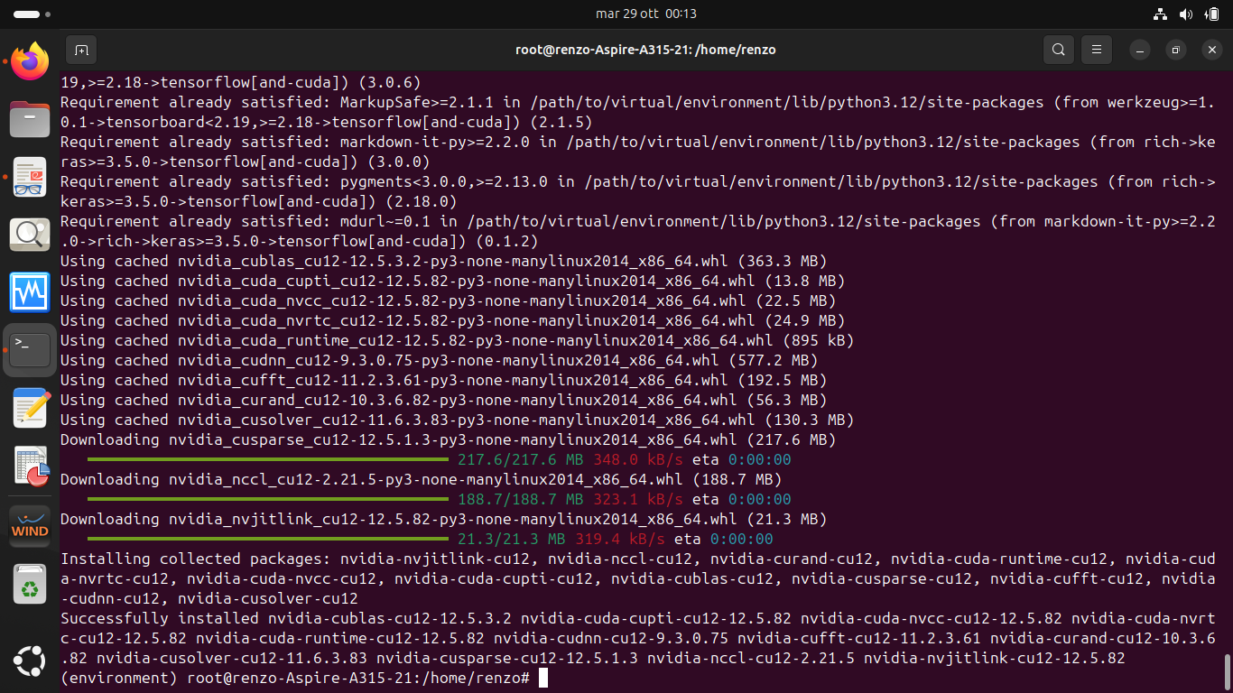Click the text "Successfully installed"
Image resolution: width=1233 pixels, height=693 pixels.
(x=159, y=618)
